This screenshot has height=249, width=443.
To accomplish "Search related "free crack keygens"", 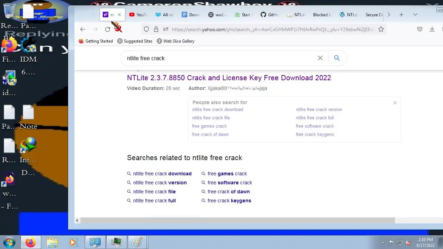I will point(229,201).
